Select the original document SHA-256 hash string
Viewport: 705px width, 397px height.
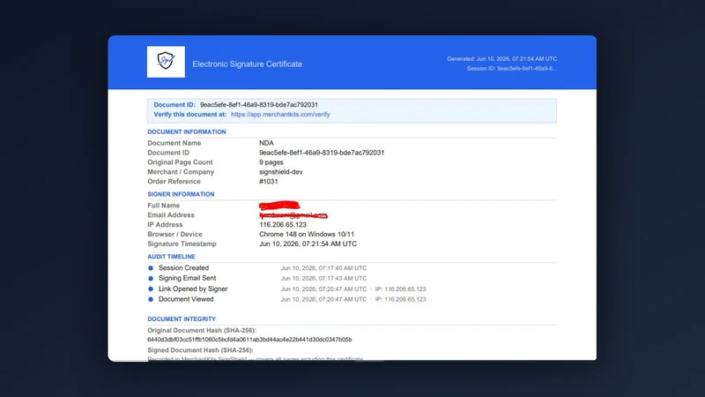pyautogui.click(x=249, y=340)
